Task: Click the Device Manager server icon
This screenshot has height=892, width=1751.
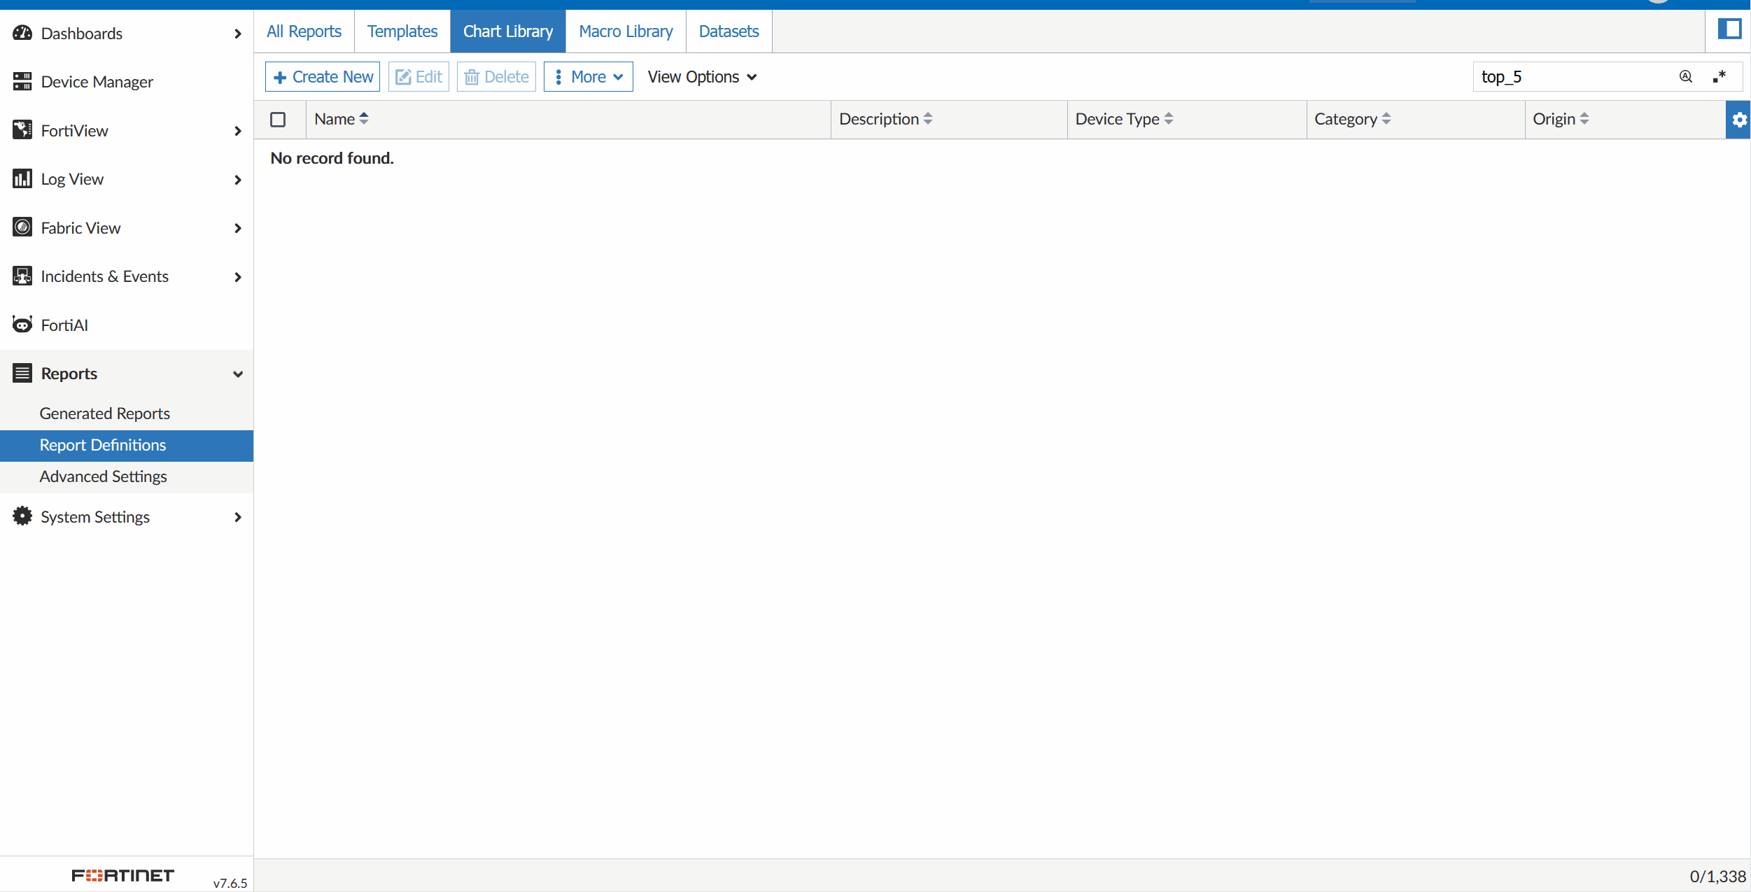Action: click(22, 81)
